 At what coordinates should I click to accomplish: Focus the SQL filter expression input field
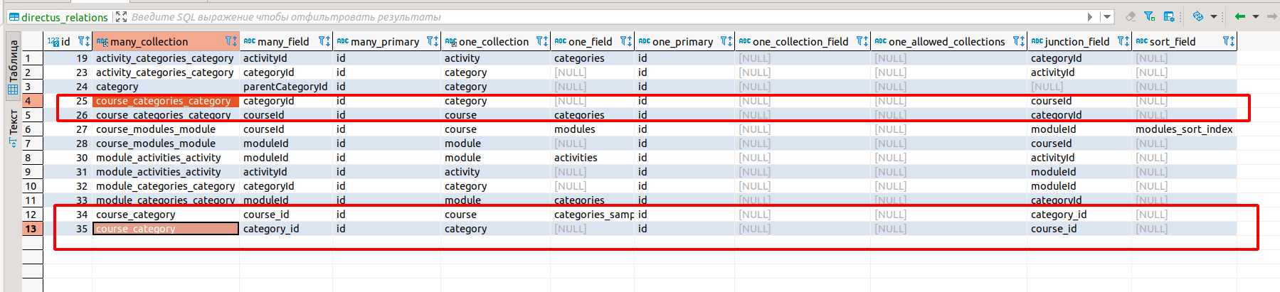coord(605,17)
